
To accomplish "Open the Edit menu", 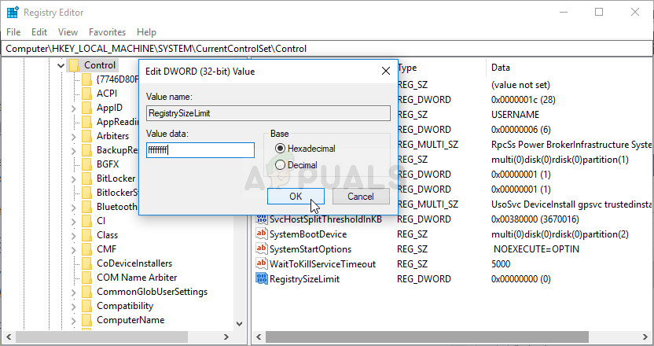I will pyautogui.click(x=39, y=32).
